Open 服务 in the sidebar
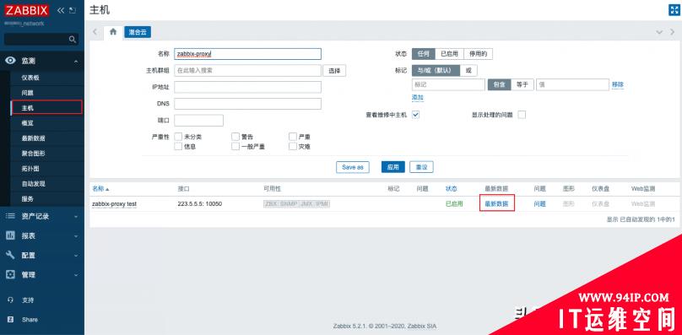 tap(27, 199)
